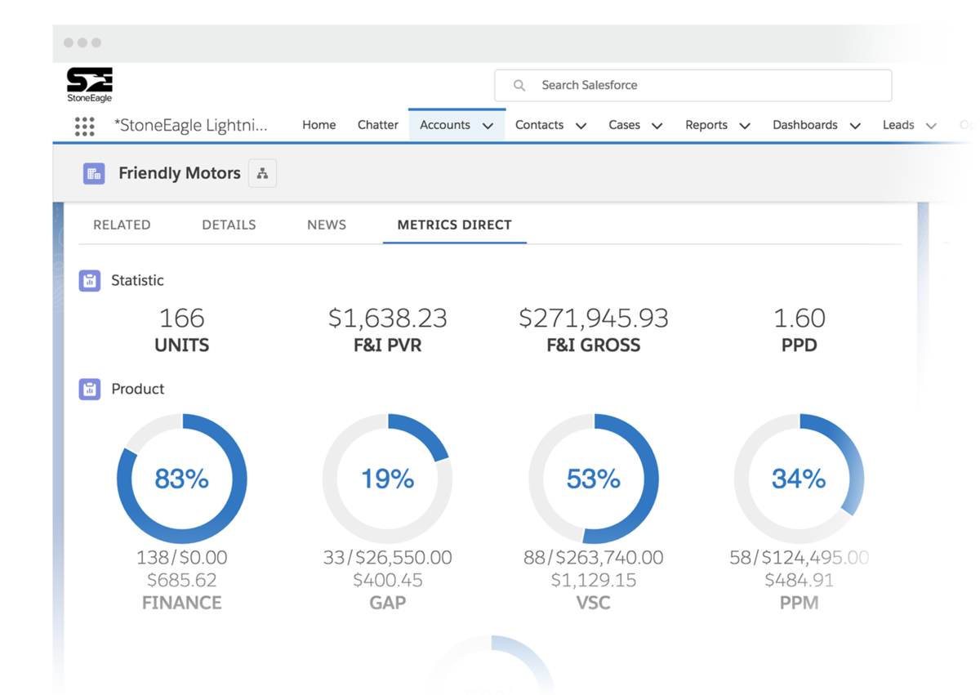Click the $400.45 GAP amount
The width and height of the screenshot is (980, 695).
coord(388,581)
